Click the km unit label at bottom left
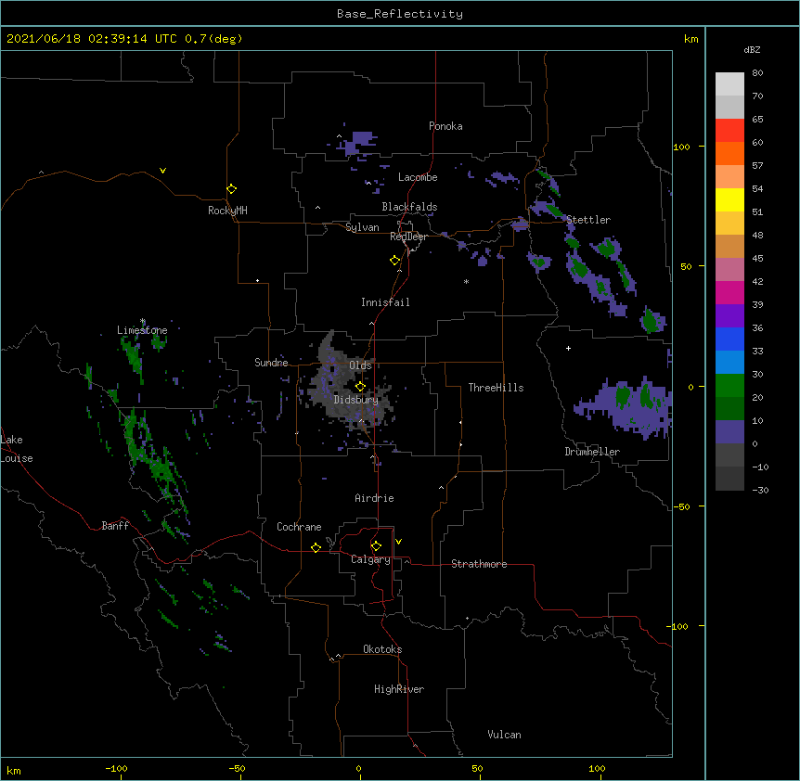 [x=14, y=771]
